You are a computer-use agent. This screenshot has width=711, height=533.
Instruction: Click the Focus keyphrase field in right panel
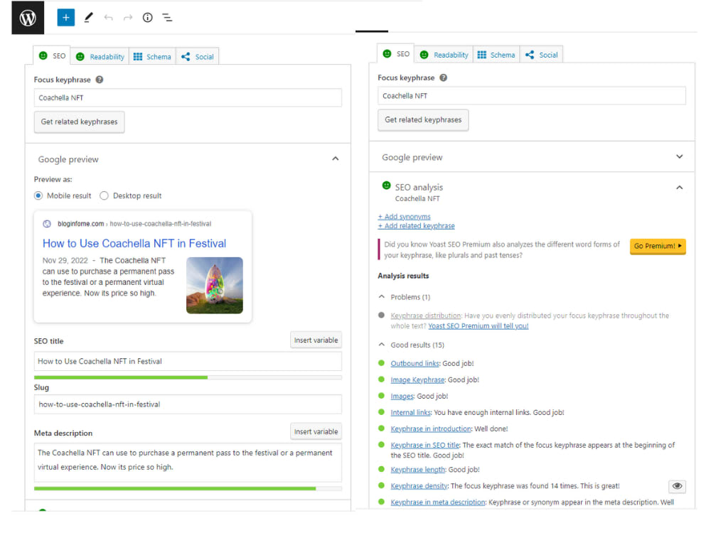click(x=531, y=96)
